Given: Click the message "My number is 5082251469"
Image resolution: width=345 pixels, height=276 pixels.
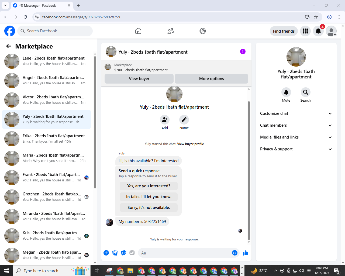Looking at the screenshot, I should (142, 222).
